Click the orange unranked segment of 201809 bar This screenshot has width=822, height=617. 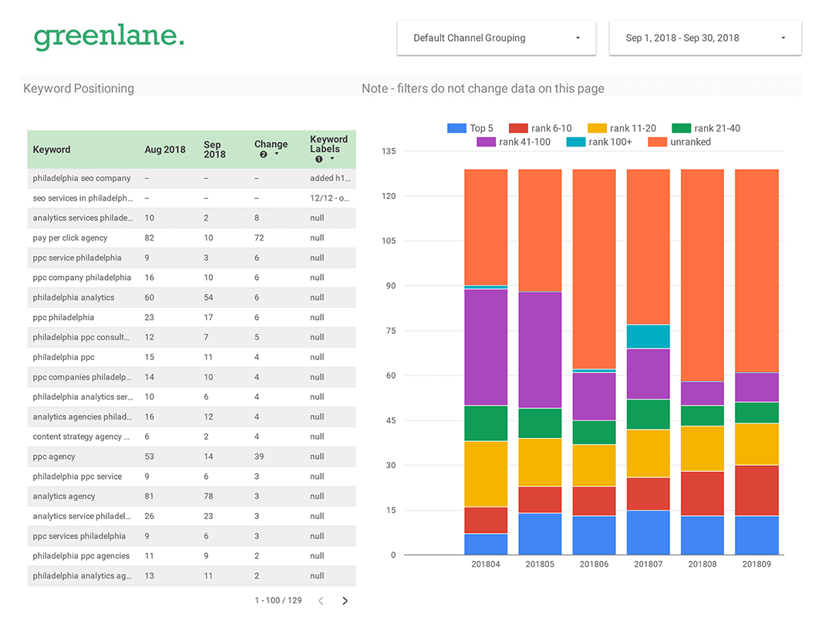(756, 270)
